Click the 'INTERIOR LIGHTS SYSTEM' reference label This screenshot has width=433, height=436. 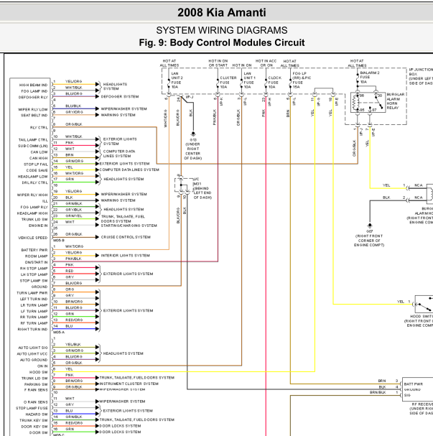tap(126, 255)
